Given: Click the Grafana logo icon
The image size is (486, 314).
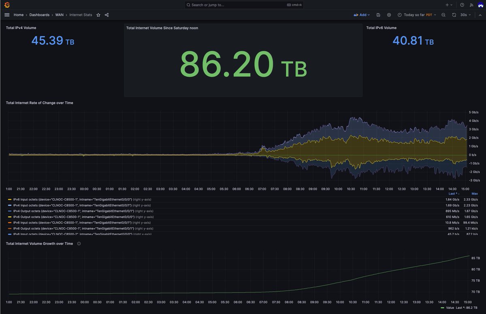Looking at the screenshot, I should [7, 5].
